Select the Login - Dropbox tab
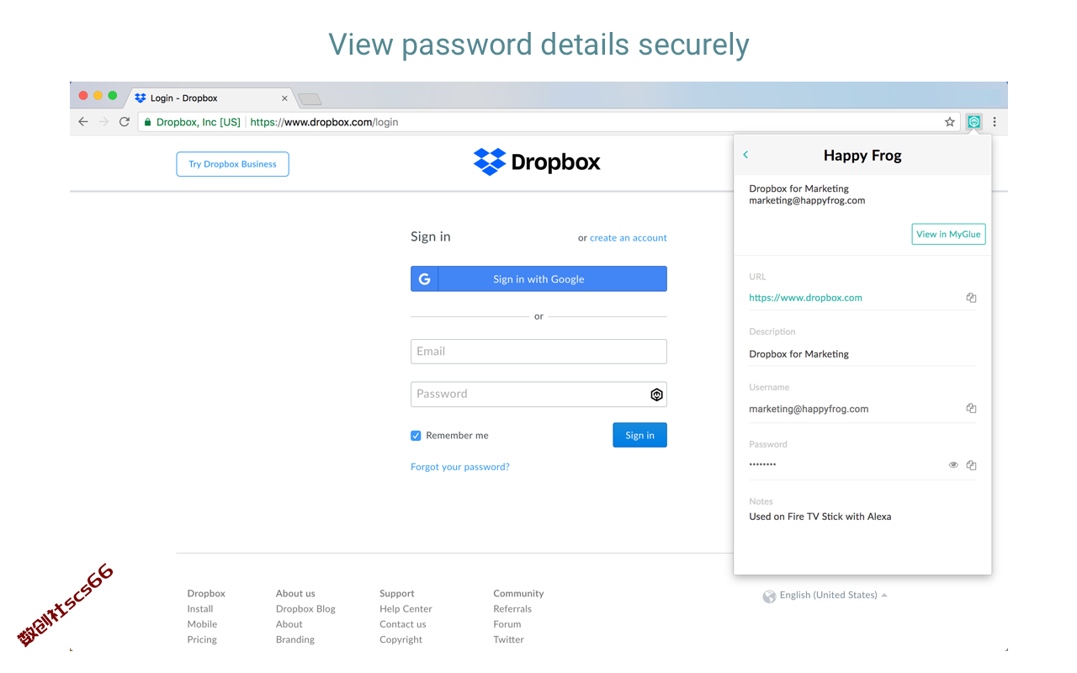 pyautogui.click(x=210, y=98)
